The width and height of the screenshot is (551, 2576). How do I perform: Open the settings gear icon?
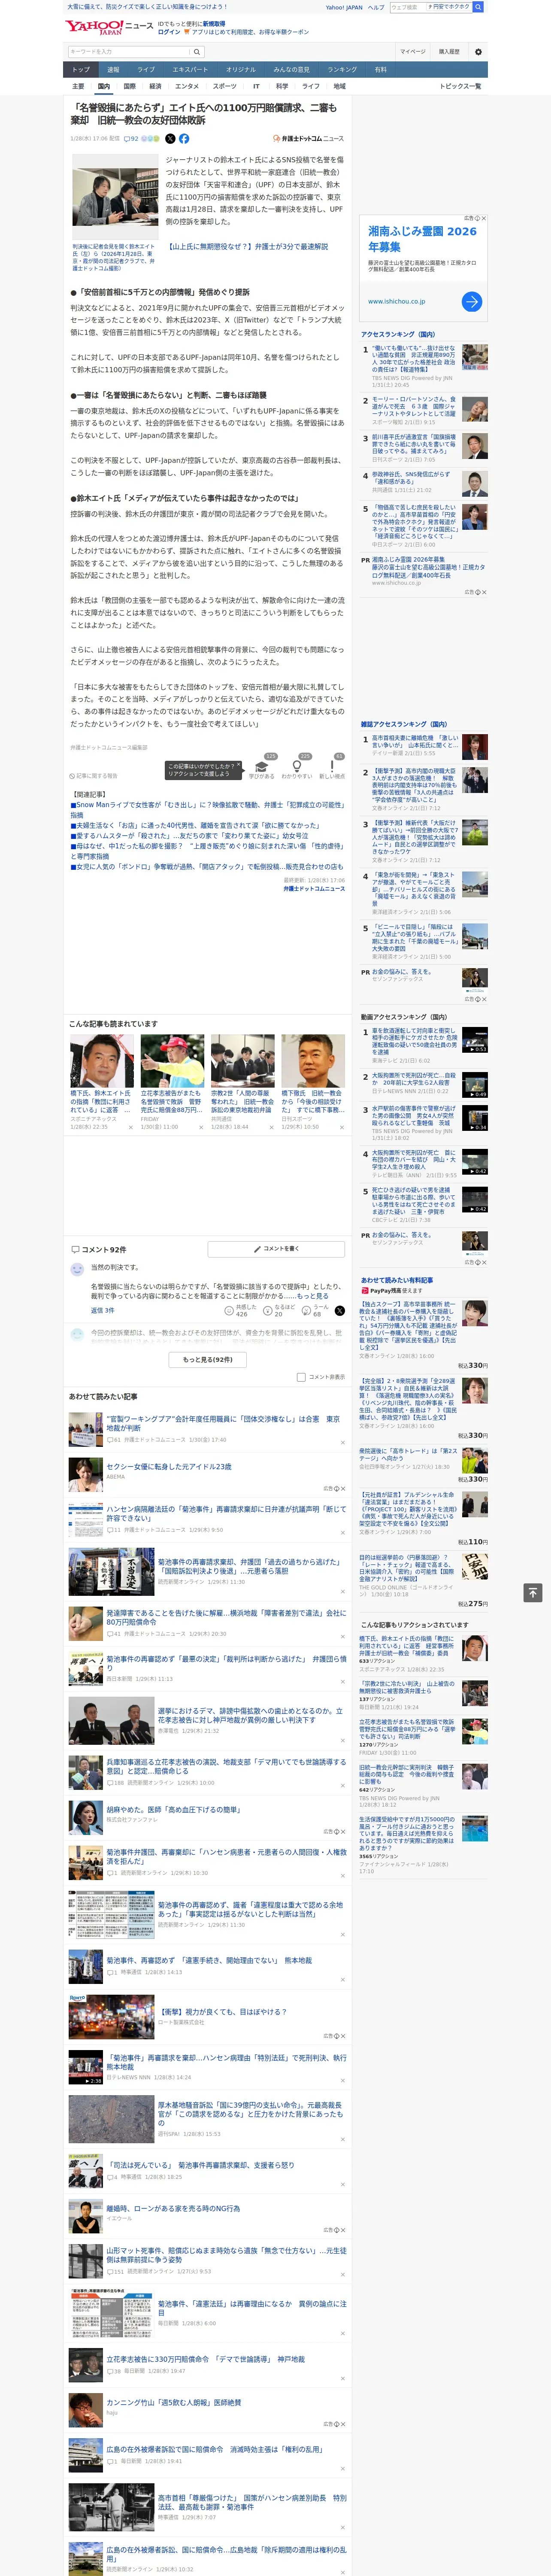(x=478, y=52)
